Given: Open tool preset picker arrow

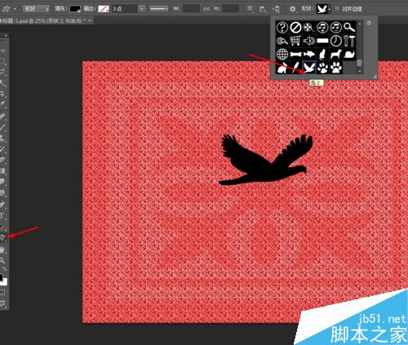Looking at the screenshot, I should pyautogui.click(x=15, y=9).
